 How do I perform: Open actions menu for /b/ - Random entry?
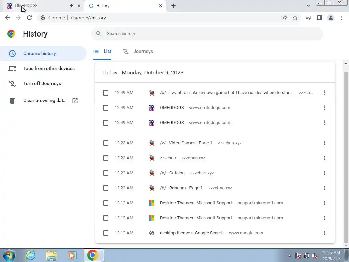(325, 188)
